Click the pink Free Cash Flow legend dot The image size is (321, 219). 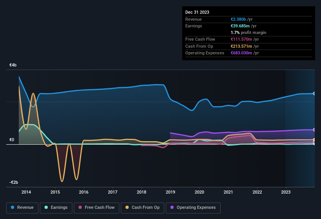tap(80, 207)
